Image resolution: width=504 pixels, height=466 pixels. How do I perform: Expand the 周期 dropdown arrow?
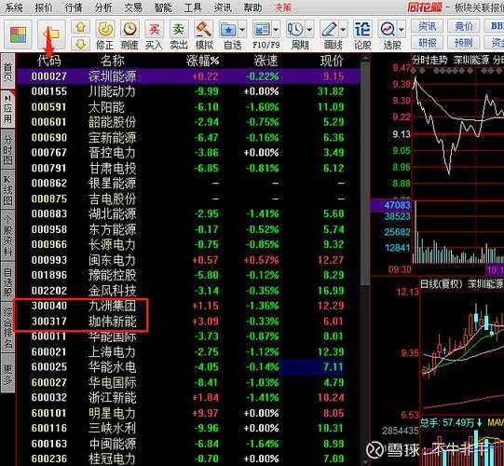(x=309, y=30)
